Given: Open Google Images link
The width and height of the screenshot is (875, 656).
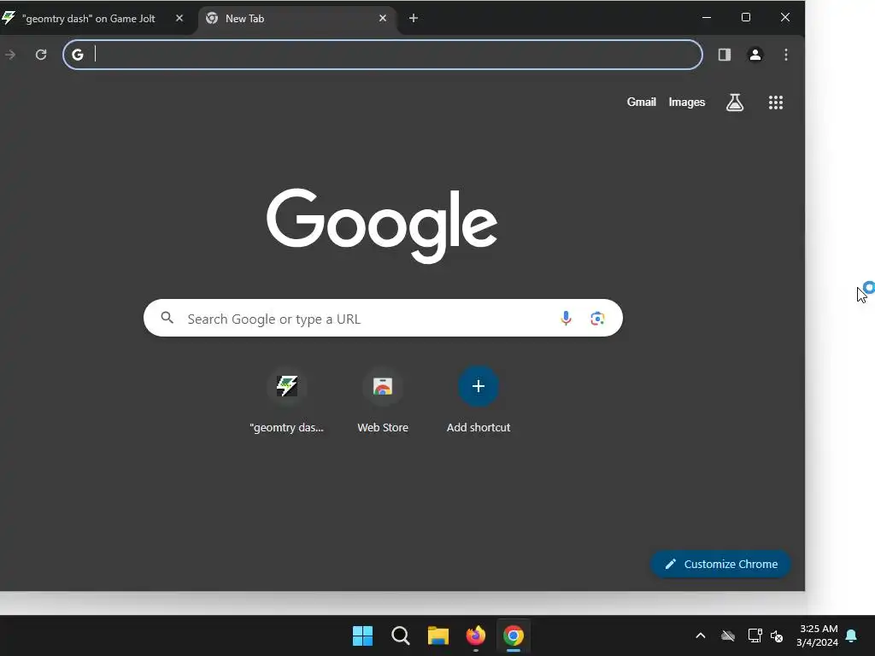Looking at the screenshot, I should coord(687,102).
